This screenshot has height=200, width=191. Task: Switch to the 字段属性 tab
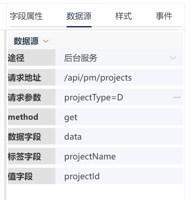click(26, 16)
